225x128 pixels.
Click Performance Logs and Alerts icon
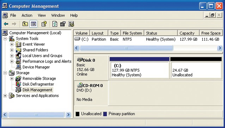tap(18, 61)
